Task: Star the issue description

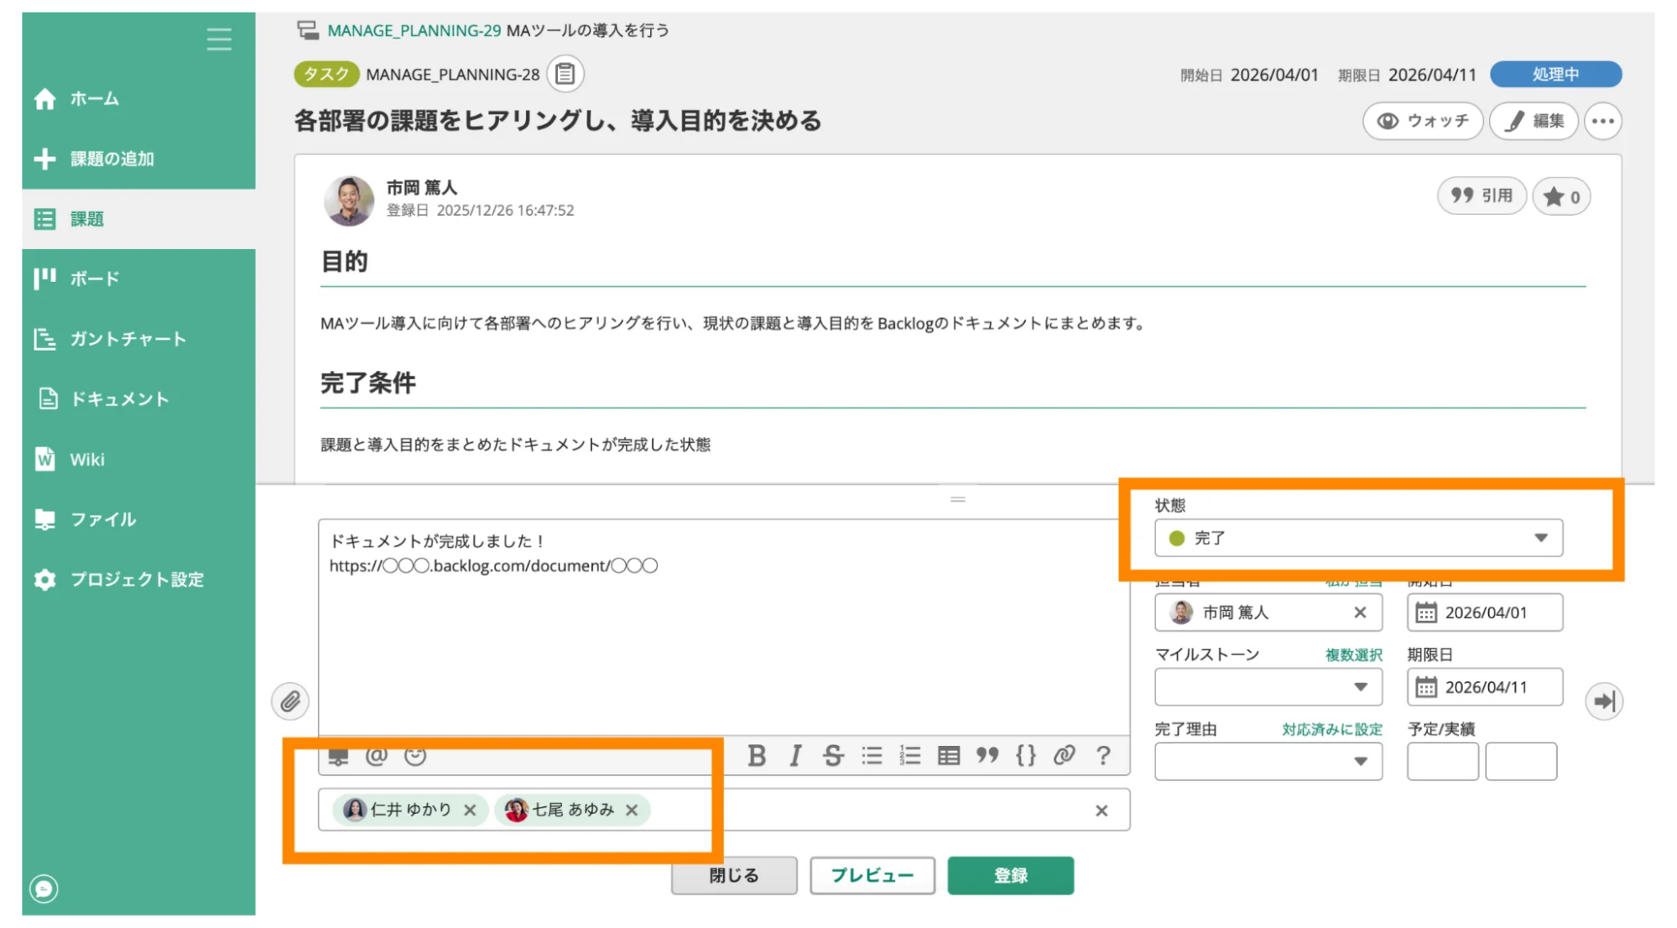Action: click(1561, 197)
